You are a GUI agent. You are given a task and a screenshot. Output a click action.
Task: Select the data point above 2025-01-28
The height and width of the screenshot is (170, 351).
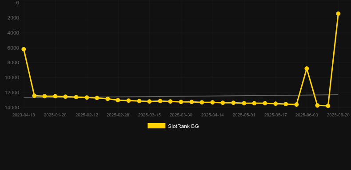(55, 96)
